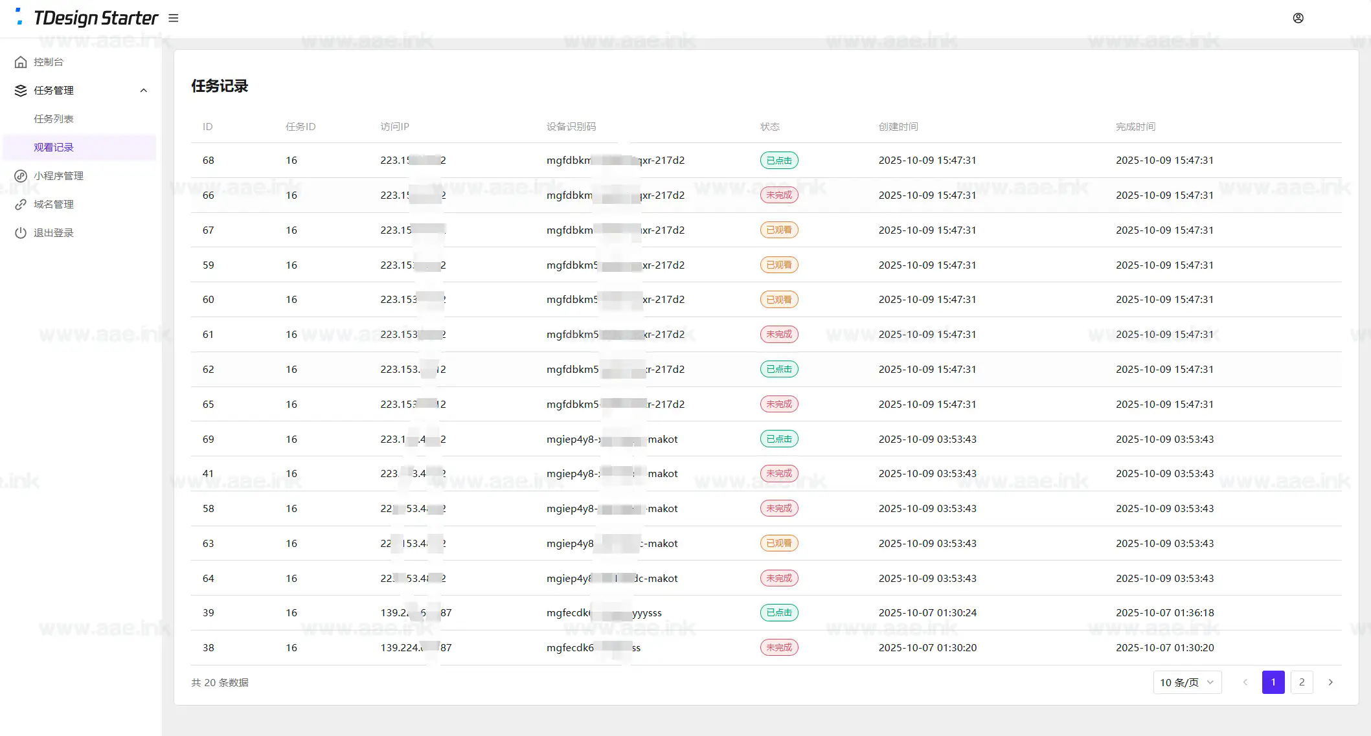The image size is (1371, 736).
Task: Click the 任务管理 layers icon
Action: pyautogui.click(x=21, y=91)
